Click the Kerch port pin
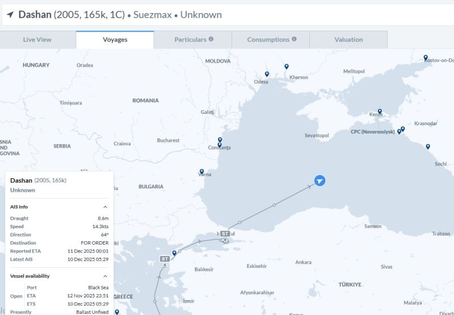454x315 pixels. click(x=380, y=112)
